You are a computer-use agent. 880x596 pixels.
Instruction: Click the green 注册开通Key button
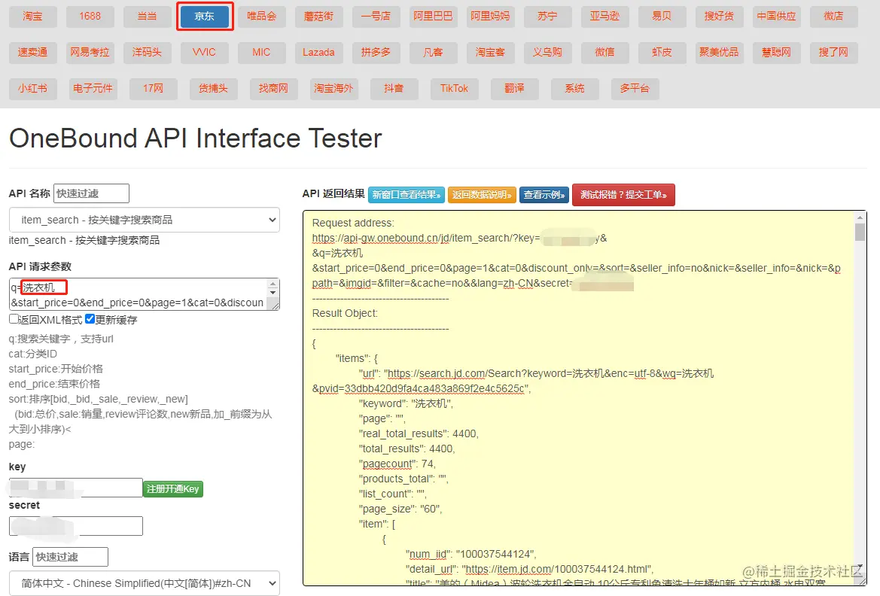173,489
